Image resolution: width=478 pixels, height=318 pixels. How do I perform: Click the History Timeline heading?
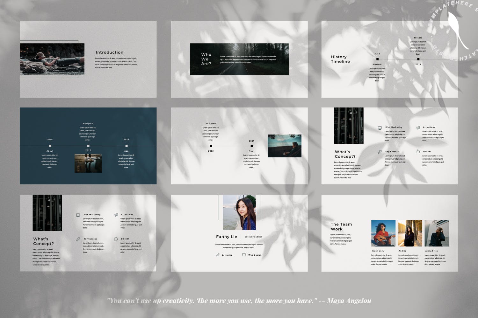point(340,59)
